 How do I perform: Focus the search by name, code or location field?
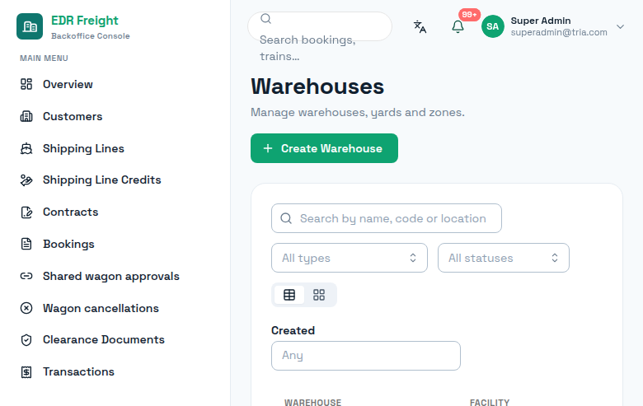tap(387, 218)
